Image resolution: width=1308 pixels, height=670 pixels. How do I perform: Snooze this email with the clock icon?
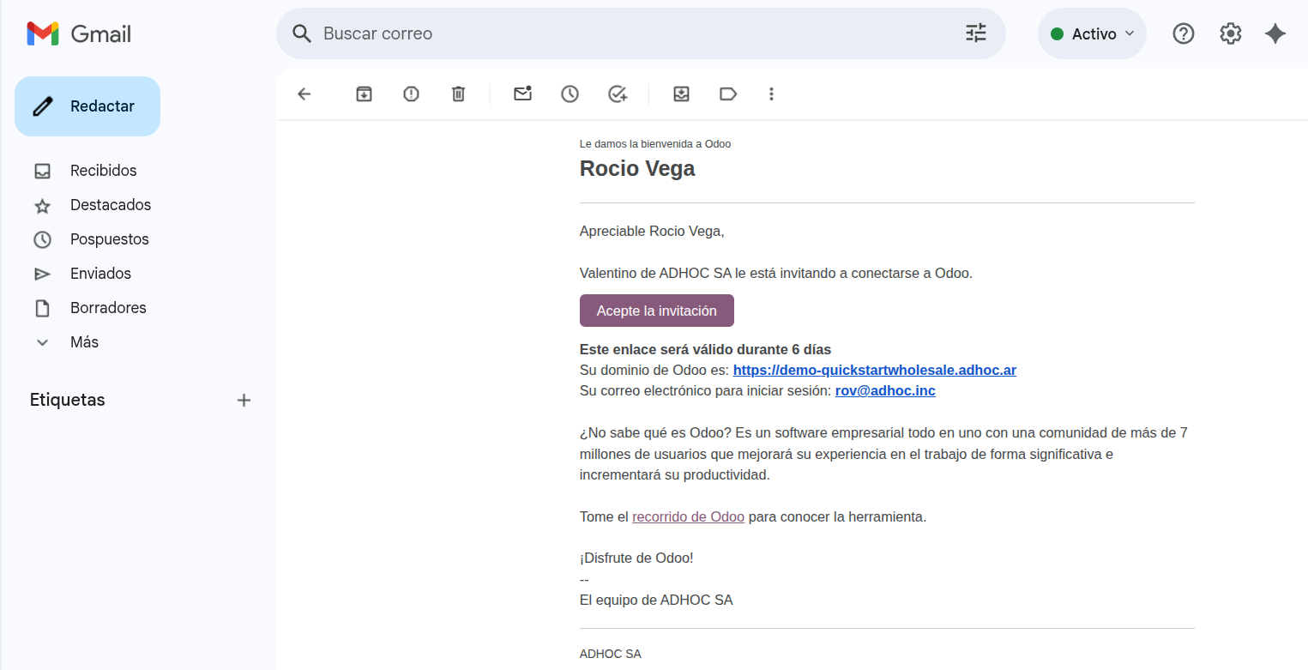click(570, 94)
